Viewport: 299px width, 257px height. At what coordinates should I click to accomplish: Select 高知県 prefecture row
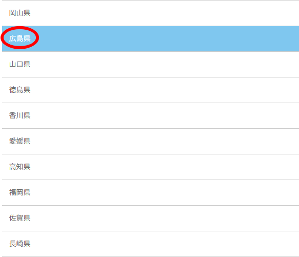pyautogui.click(x=150, y=167)
